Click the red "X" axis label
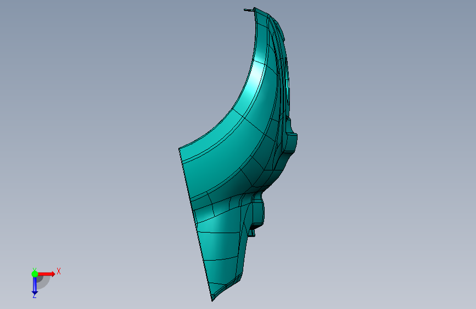 point(59,271)
